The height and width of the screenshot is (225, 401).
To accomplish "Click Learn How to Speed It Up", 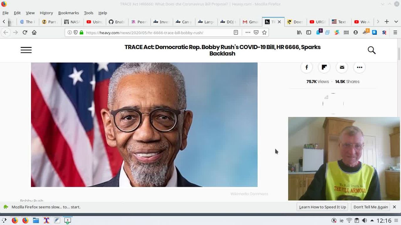I will click(322, 207).
